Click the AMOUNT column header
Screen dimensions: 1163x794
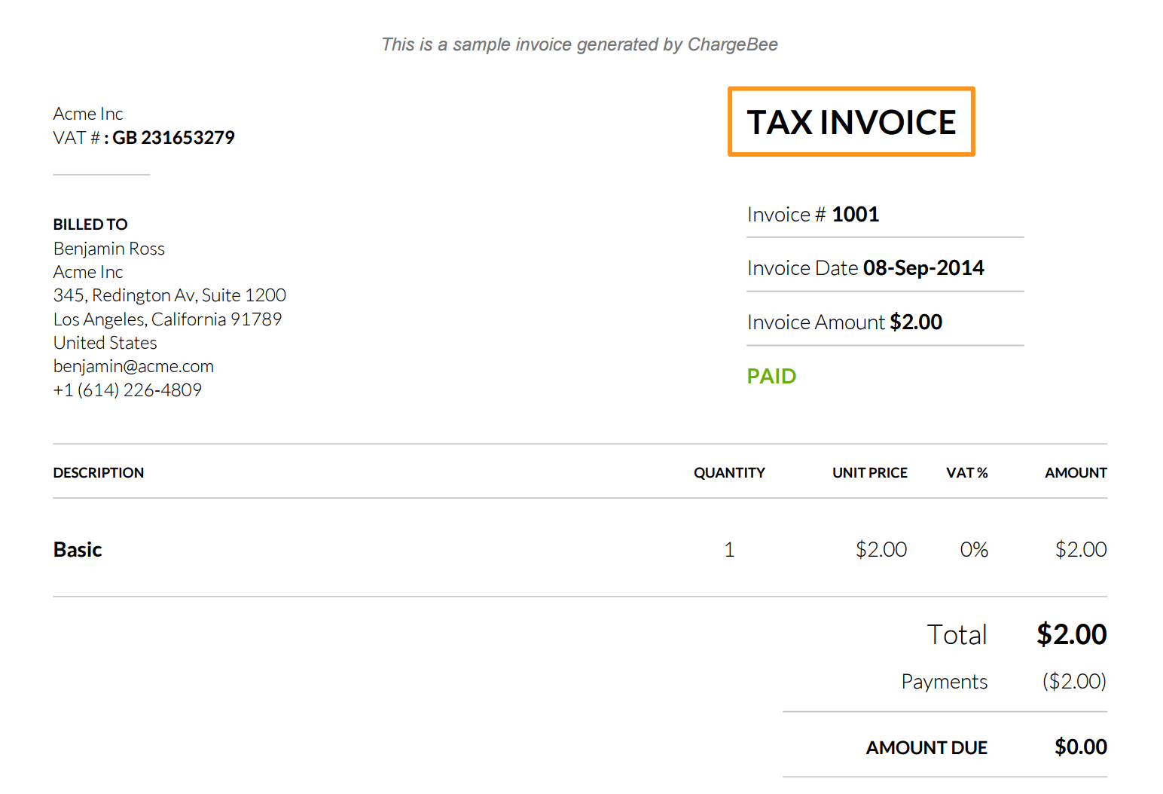tap(1076, 473)
